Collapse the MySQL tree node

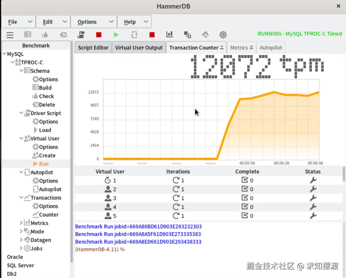pyautogui.click(x=4, y=54)
